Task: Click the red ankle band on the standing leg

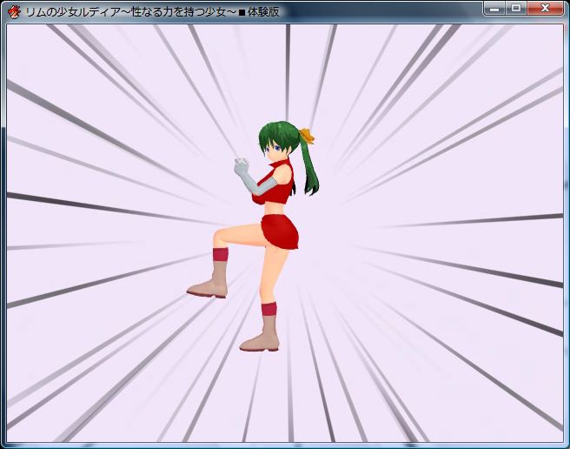Action: point(268,309)
